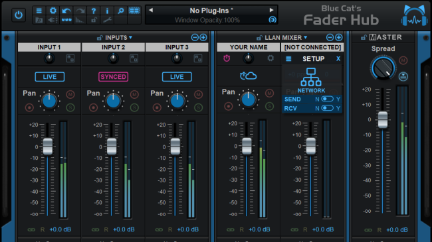Image resolution: width=432 pixels, height=242 pixels.
Task: Click the power bypass button
Action: [19, 15]
